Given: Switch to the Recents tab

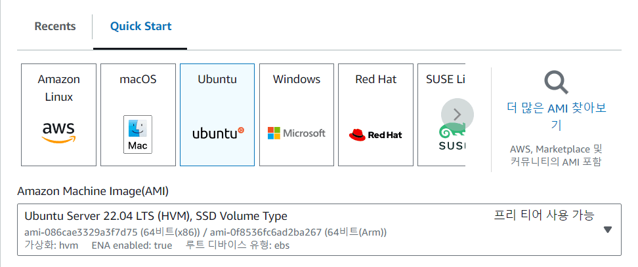Looking at the screenshot, I should [x=55, y=27].
